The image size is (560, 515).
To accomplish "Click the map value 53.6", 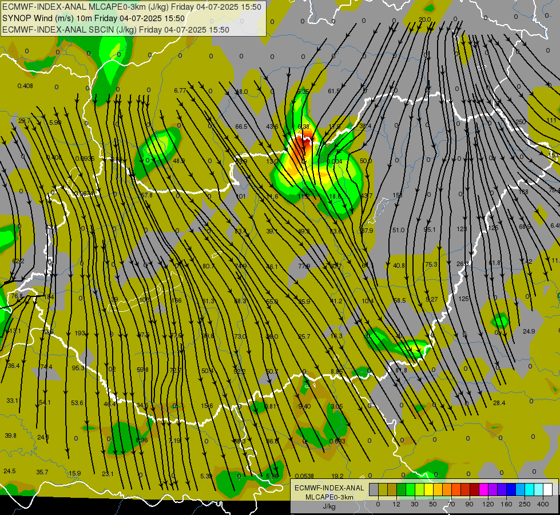I will pos(77,403).
